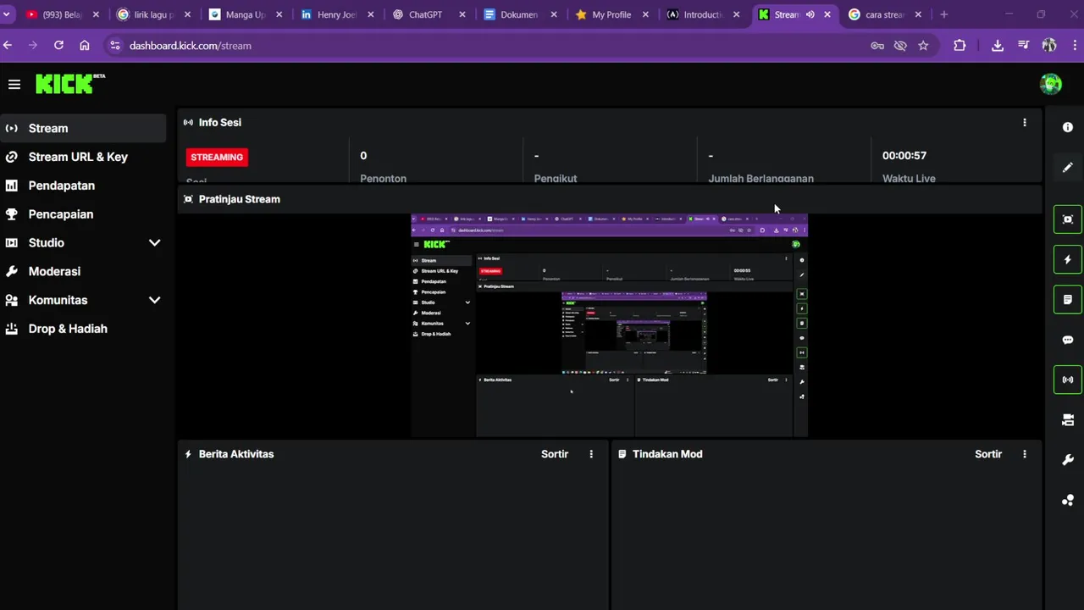Close the ChatGPT tab
Image resolution: width=1084 pixels, height=610 pixels.
462,14
